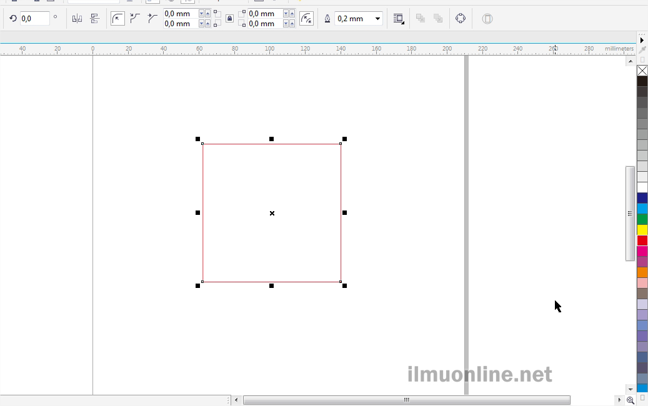The height and width of the screenshot is (406, 648).
Task: Toggle the Edit corners together lock
Action: (229, 19)
